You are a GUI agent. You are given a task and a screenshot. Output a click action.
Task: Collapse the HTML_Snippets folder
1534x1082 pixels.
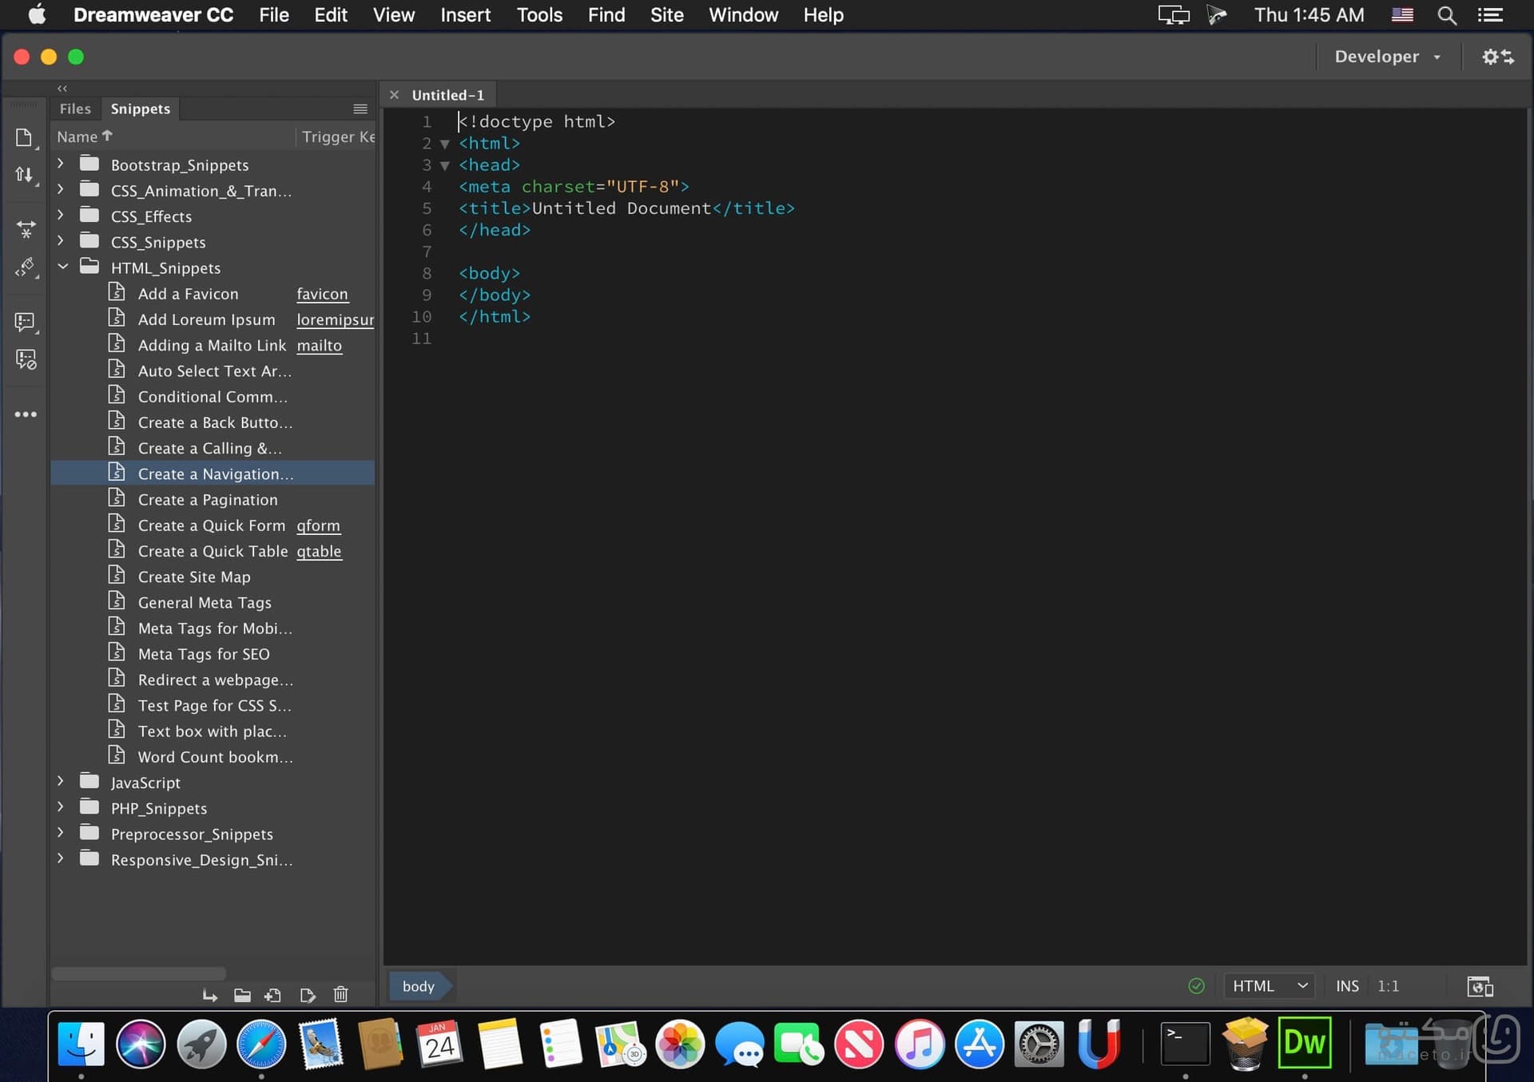coord(62,267)
